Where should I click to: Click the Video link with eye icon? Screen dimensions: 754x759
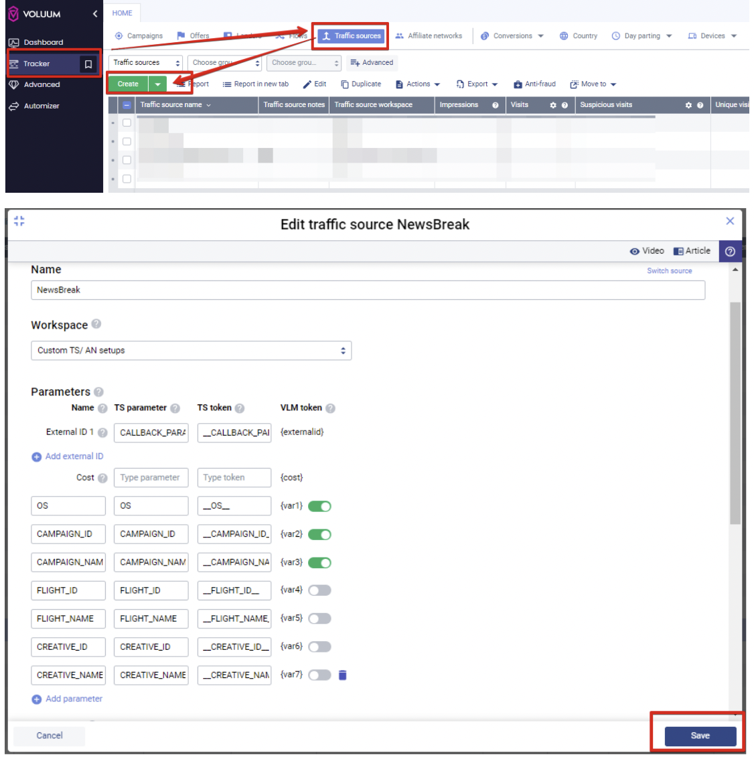tap(647, 251)
